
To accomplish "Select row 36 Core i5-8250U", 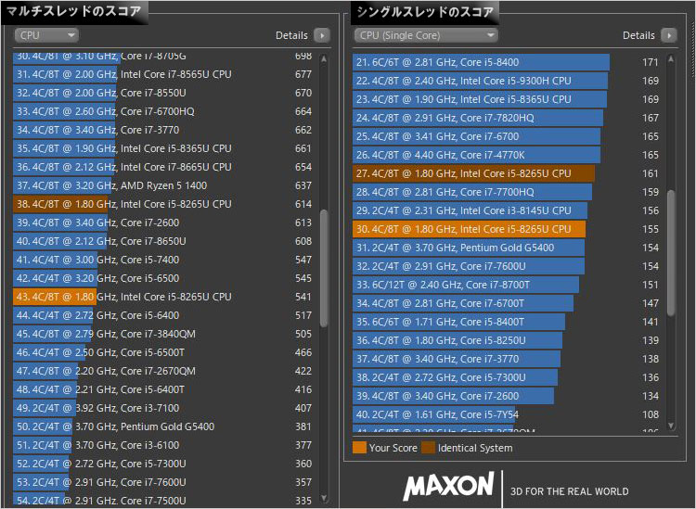I will tap(506, 340).
